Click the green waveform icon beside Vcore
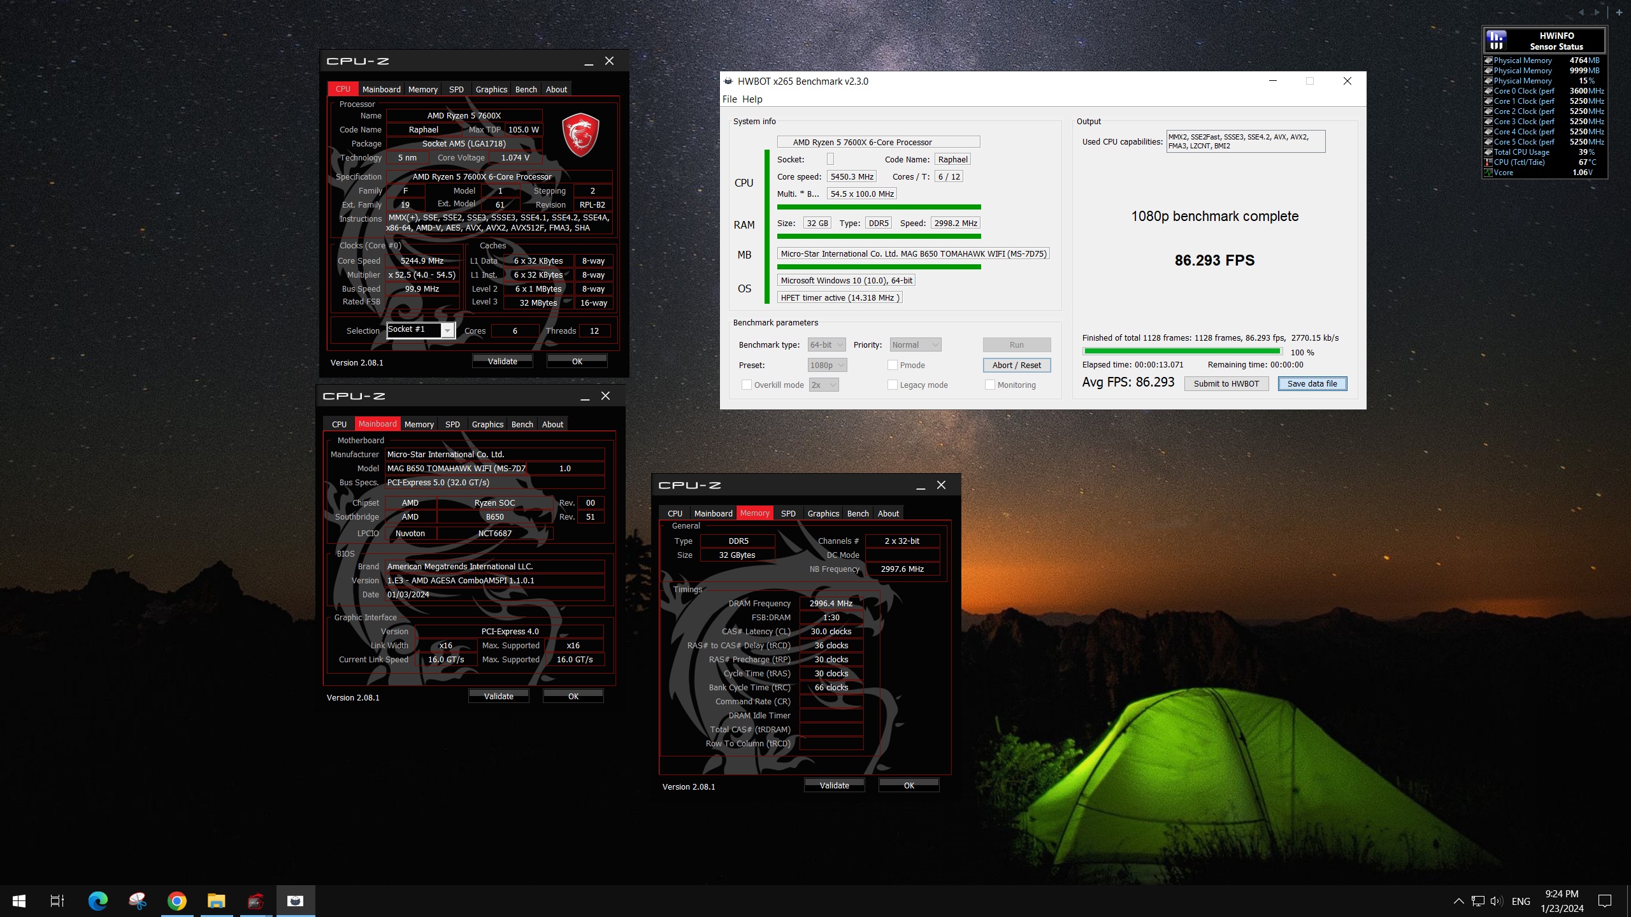The image size is (1631, 917). [1488, 173]
